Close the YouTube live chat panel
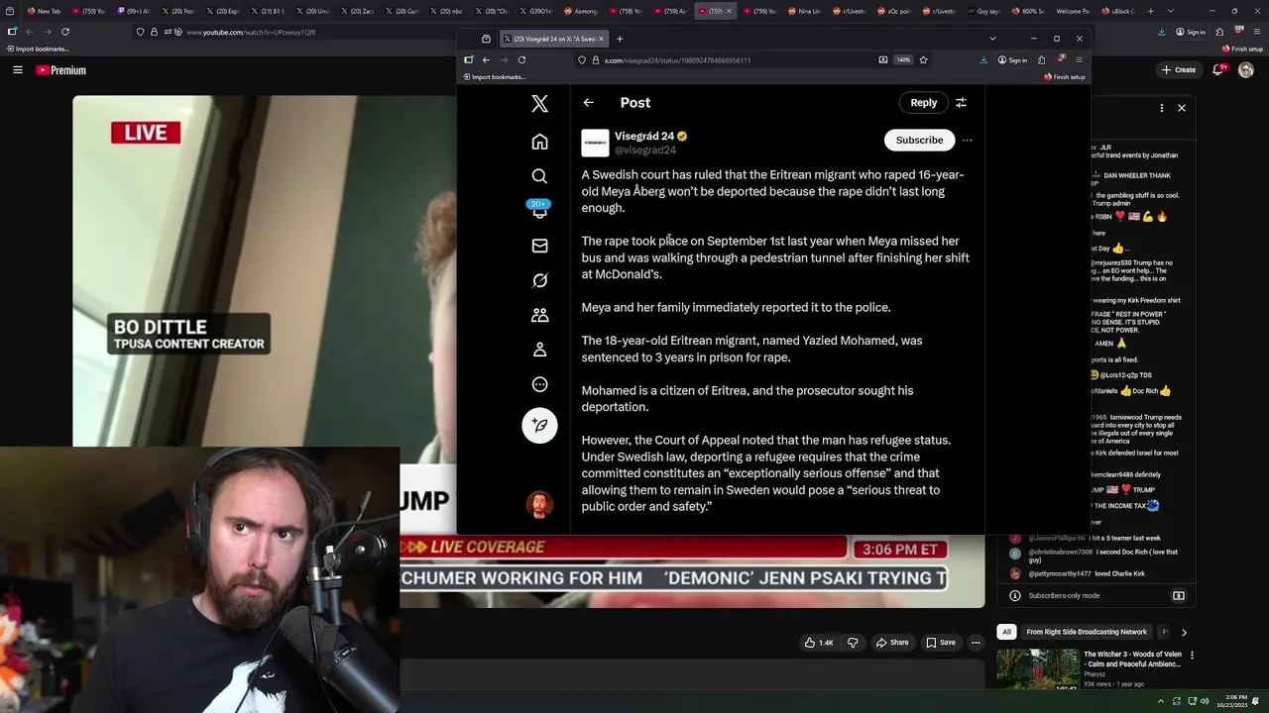Screen dimensions: 1269x713 [1182, 108]
